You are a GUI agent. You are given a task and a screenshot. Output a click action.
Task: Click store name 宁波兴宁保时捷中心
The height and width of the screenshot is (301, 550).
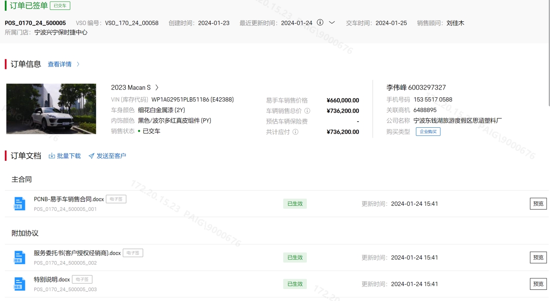[x=61, y=32]
